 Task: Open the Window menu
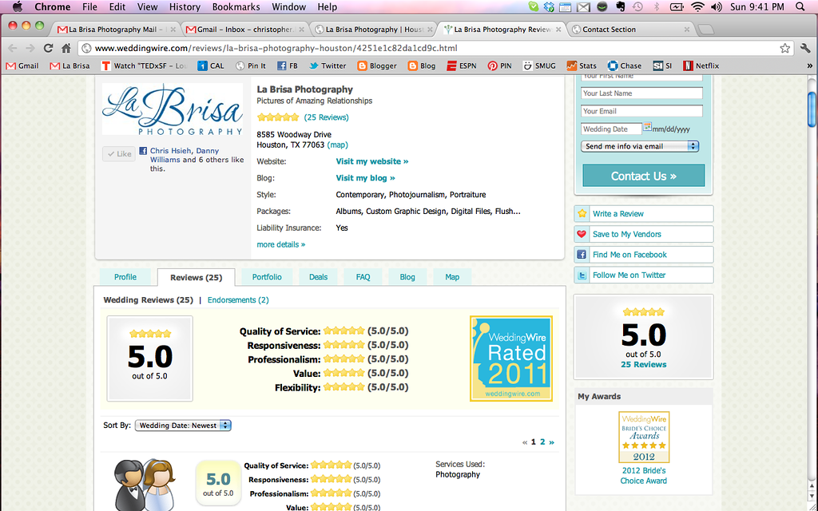pyautogui.click(x=288, y=6)
